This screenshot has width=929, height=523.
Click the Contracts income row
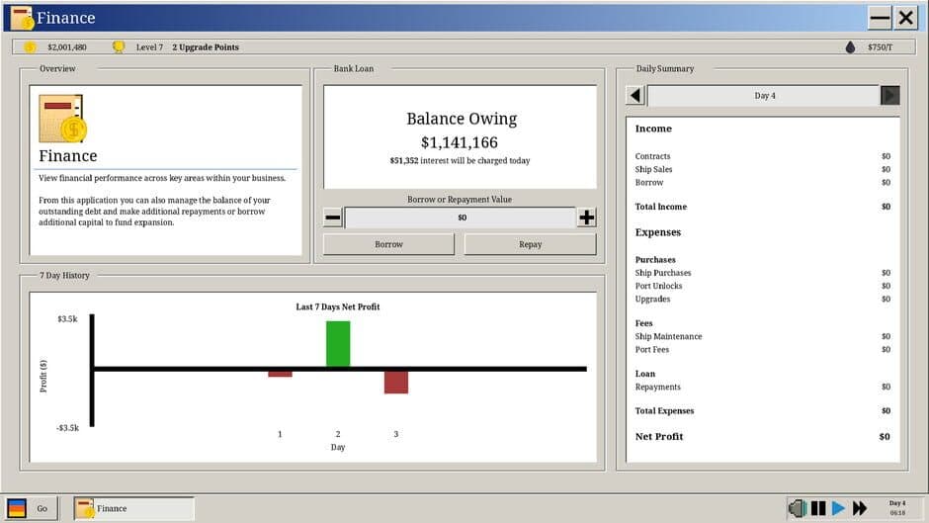pos(763,156)
